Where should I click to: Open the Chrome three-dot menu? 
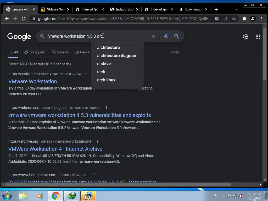pyautogui.click(x=261, y=19)
